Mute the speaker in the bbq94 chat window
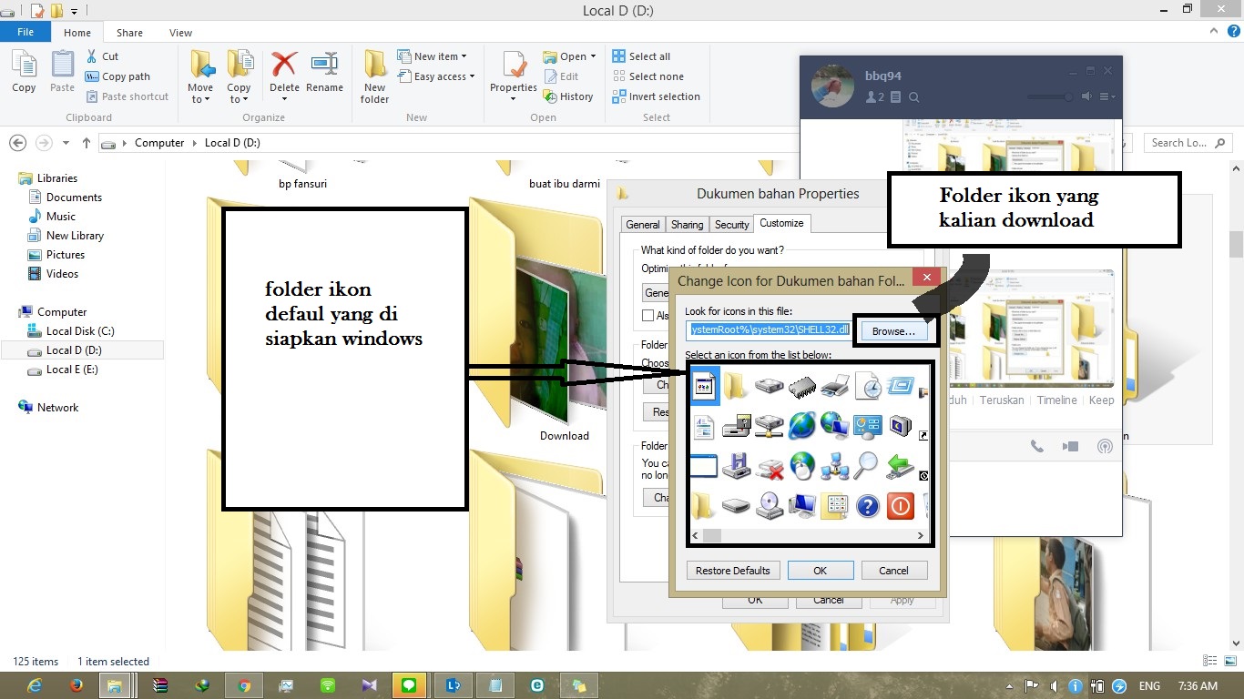Screen dimensions: 1244x699 1086,96
